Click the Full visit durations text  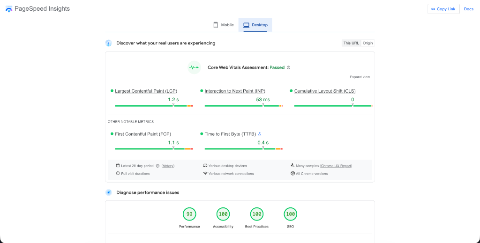[135, 174]
